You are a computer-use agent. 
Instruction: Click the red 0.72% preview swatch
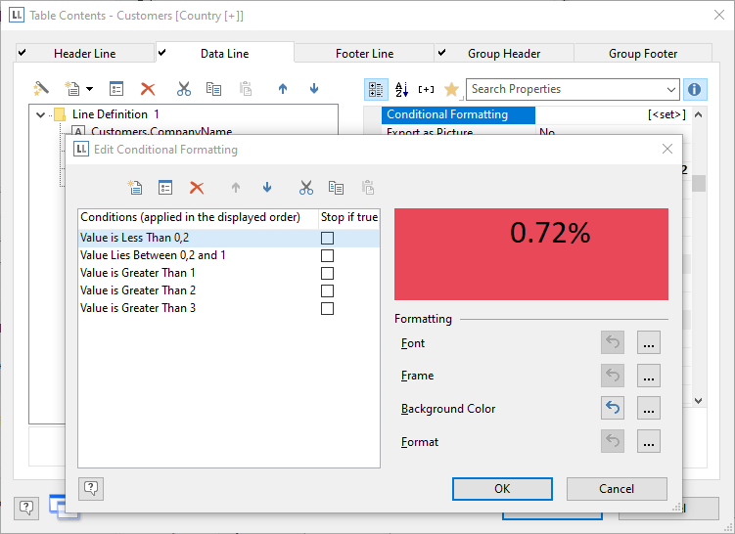click(x=531, y=254)
